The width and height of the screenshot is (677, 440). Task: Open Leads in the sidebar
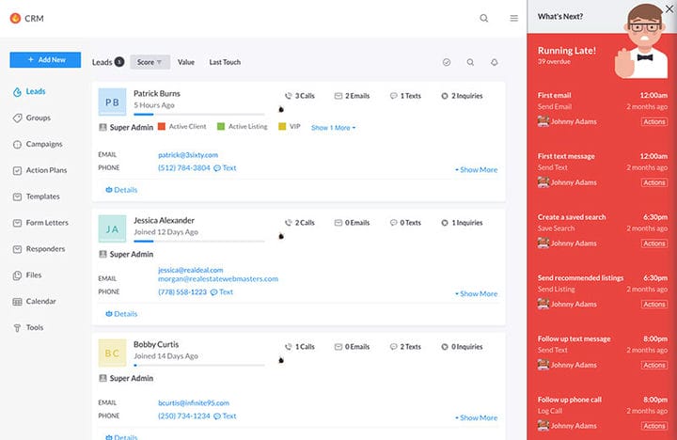tap(29, 91)
